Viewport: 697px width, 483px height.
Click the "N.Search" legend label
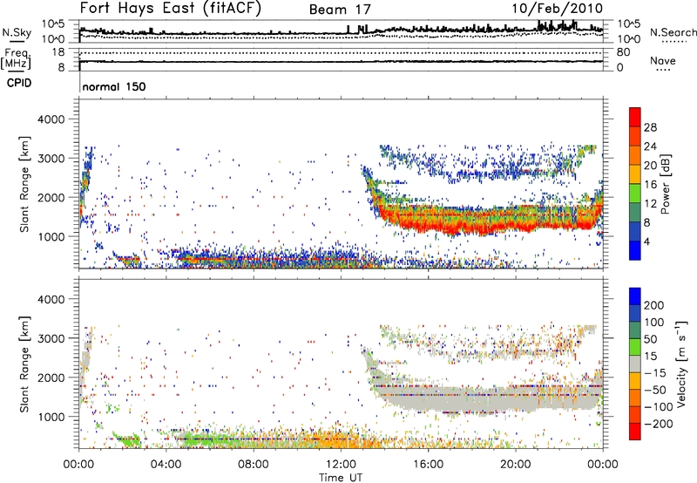pyautogui.click(x=673, y=32)
